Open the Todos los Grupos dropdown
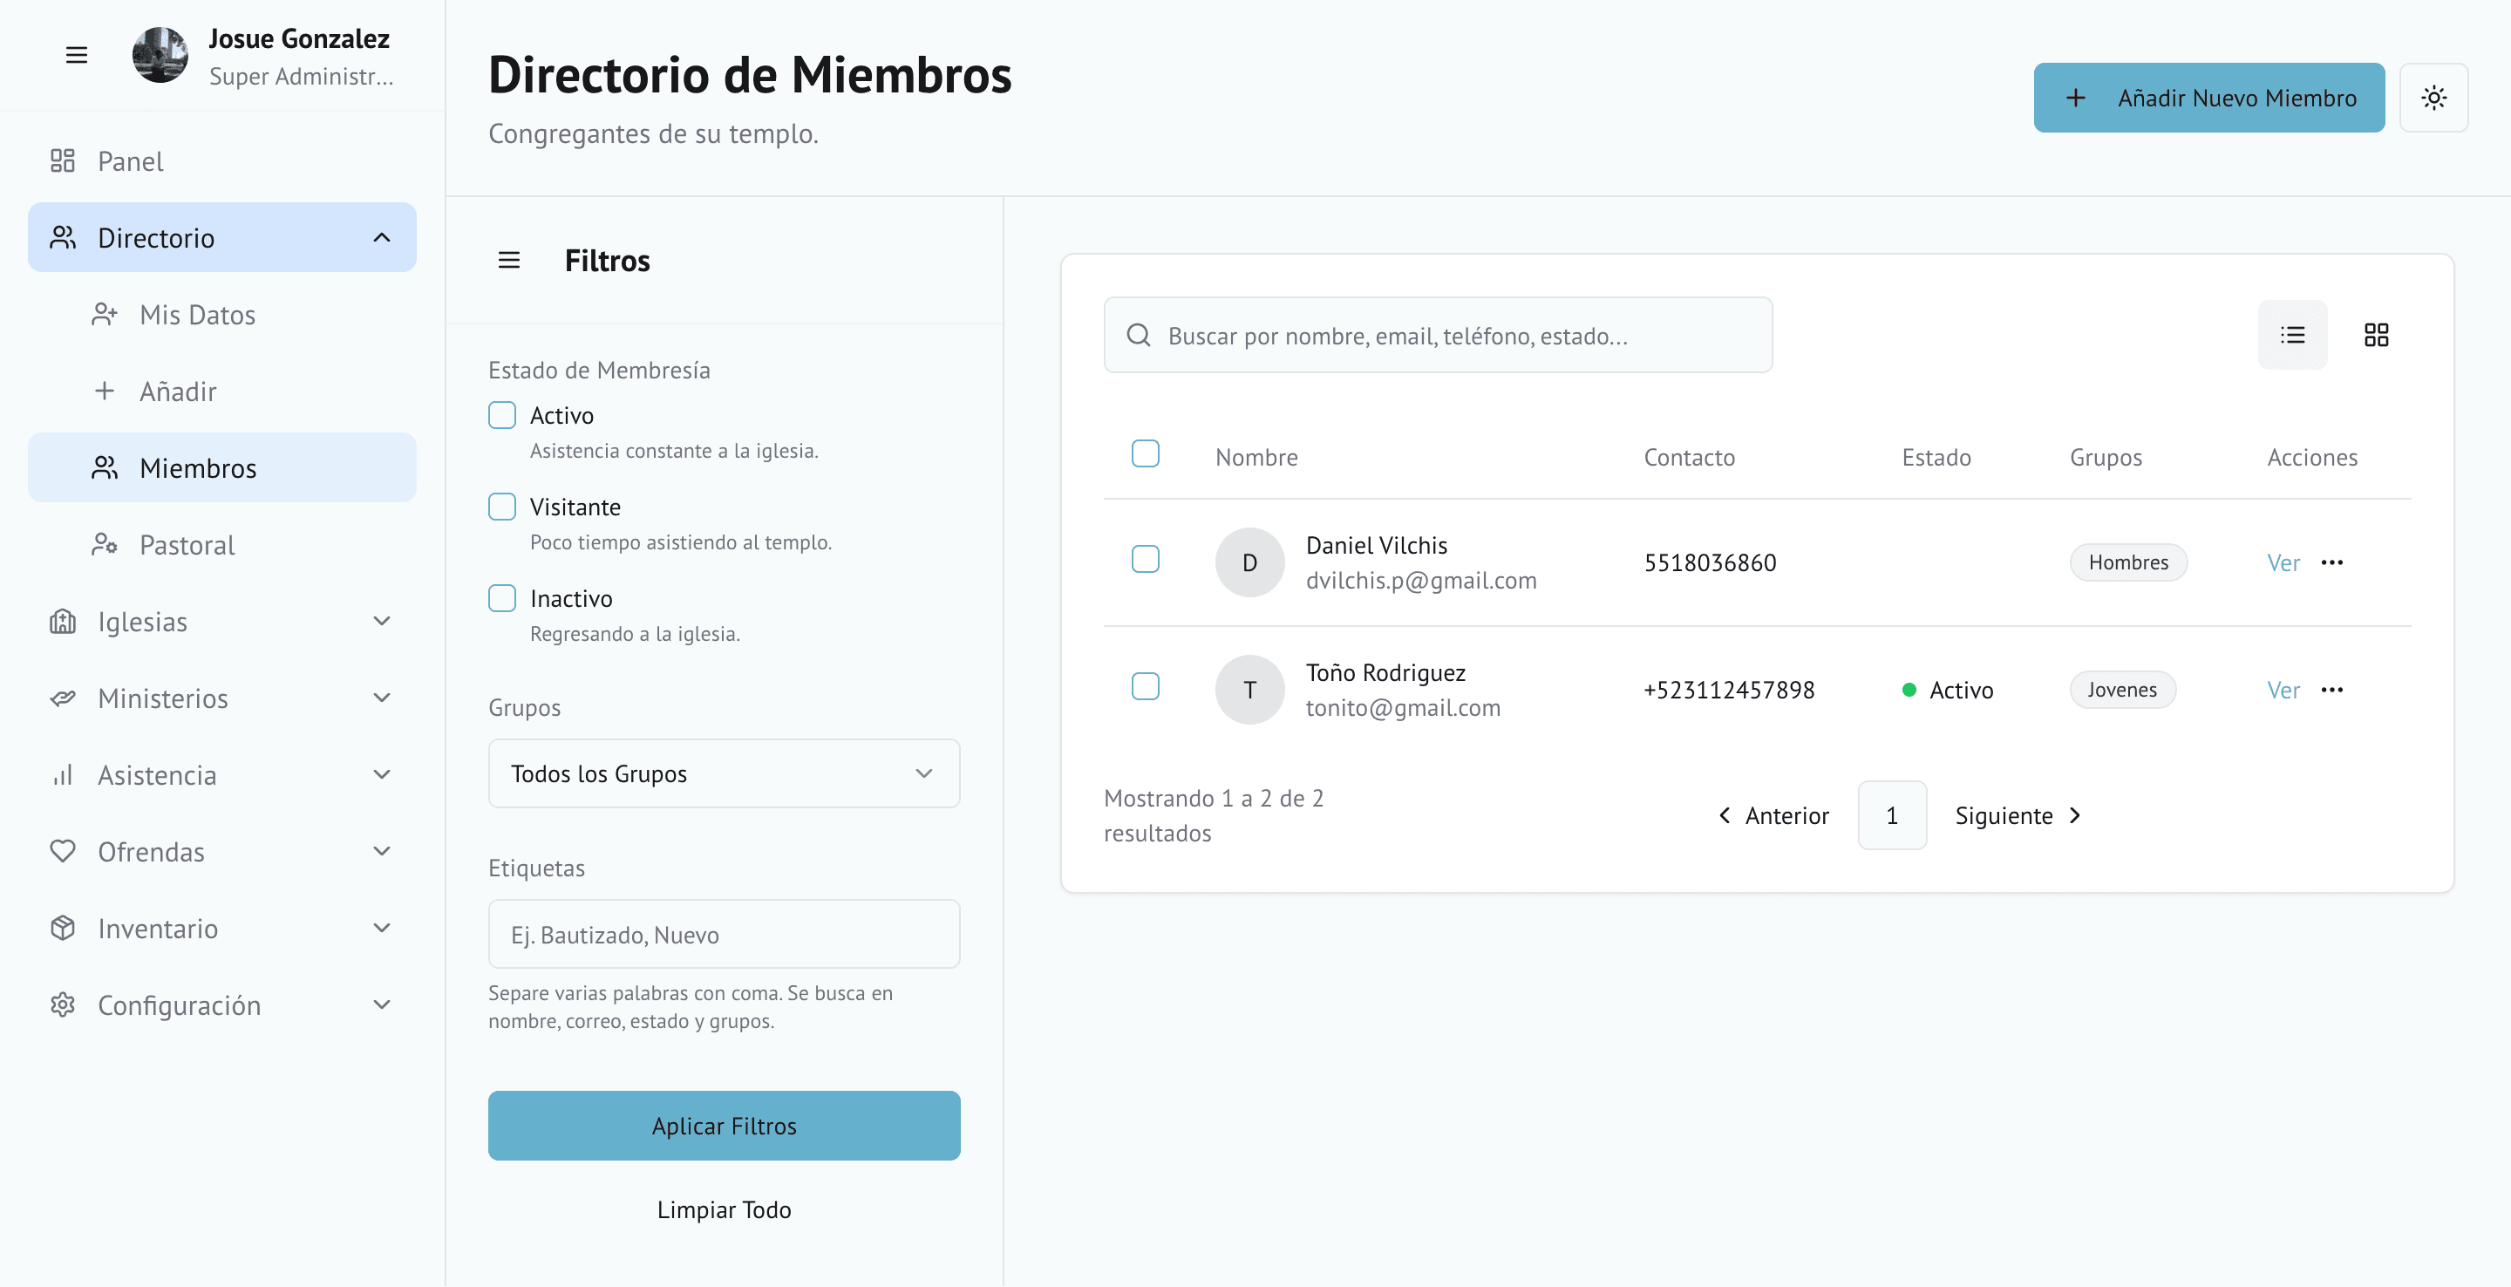The height and width of the screenshot is (1287, 2511). 725,774
